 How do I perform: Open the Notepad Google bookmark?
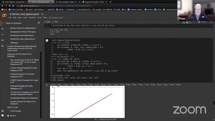coord(135,10)
